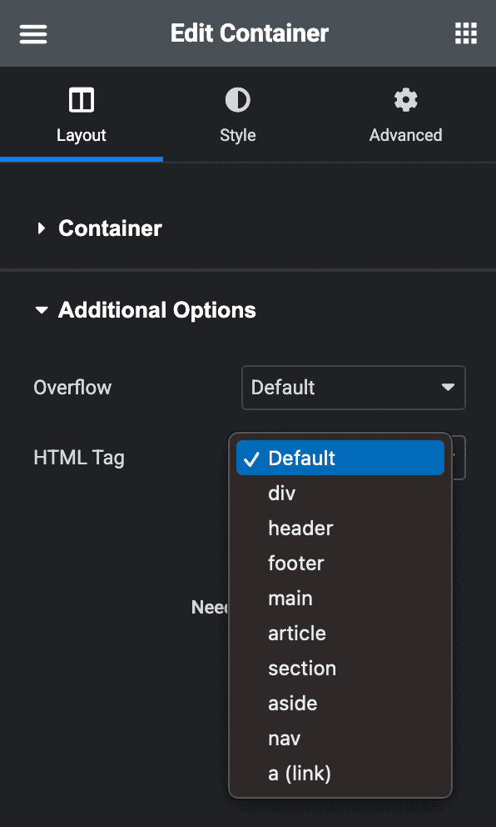Select Default in HTML Tag list

click(x=340, y=458)
